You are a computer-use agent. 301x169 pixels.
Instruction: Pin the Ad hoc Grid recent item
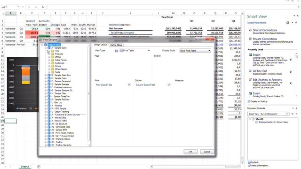click(291, 72)
